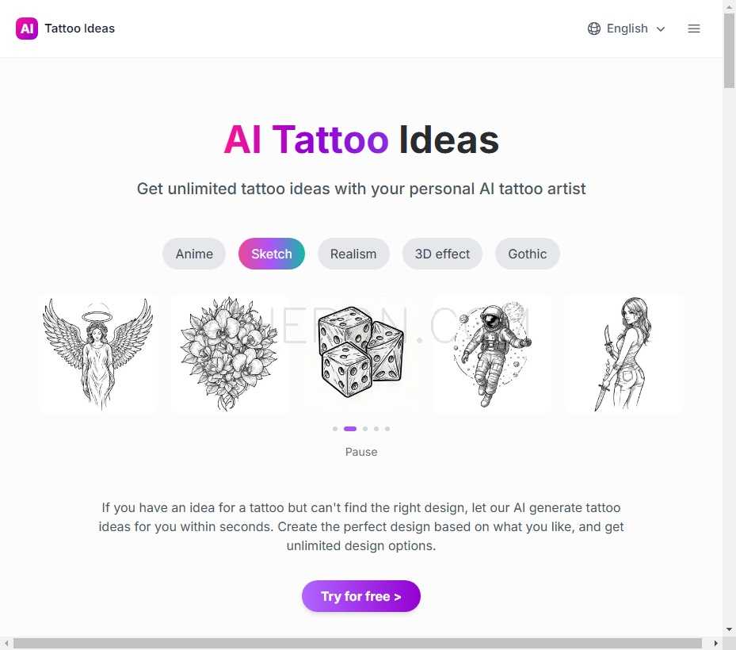Pause the carousel slideshow
The width and height of the screenshot is (736, 650).
point(361,452)
